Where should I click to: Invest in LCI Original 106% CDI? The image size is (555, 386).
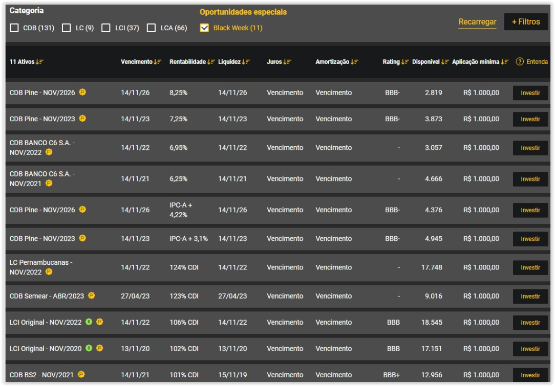[530, 323]
